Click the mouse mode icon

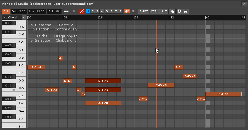click(x=172, y=11)
